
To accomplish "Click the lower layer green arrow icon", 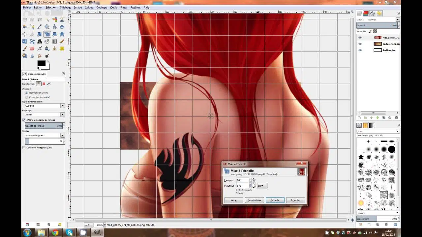I will (x=378, y=118).
